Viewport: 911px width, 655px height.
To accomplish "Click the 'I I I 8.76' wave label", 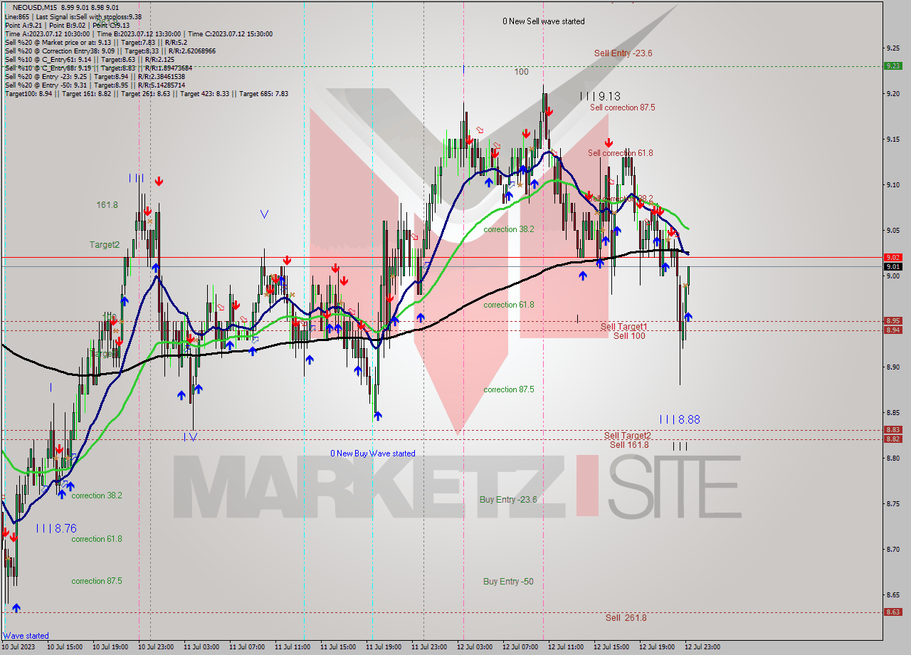I will [56, 529].
